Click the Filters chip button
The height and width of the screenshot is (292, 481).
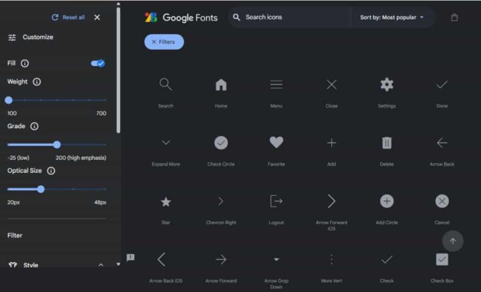[164, 42]
